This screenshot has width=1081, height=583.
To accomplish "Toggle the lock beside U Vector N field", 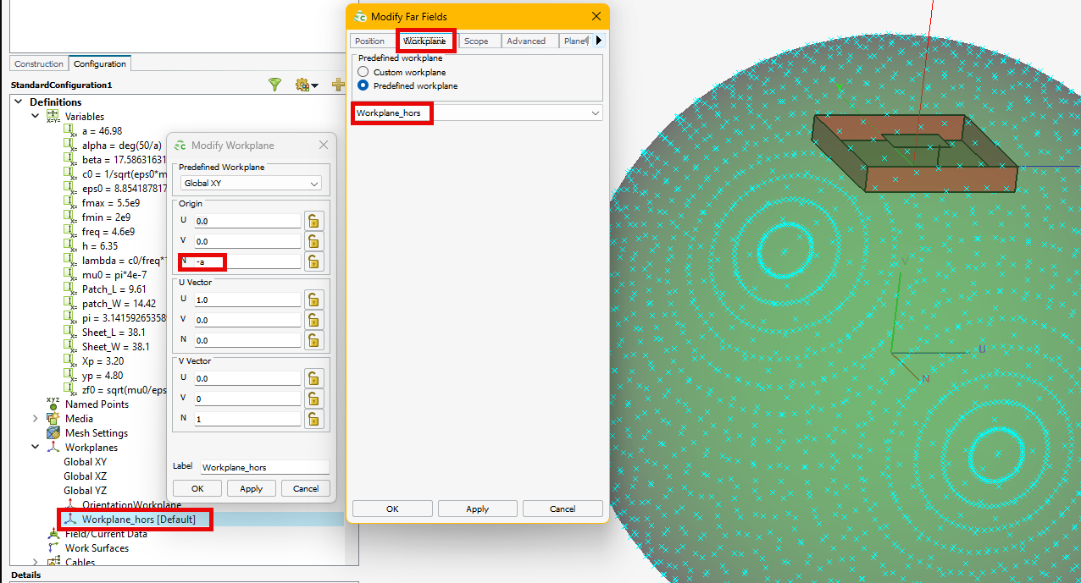I will [314, 340].
